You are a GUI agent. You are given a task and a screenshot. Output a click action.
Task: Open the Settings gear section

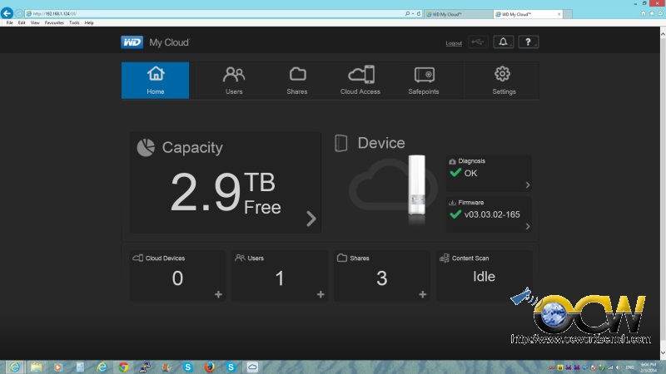[504, 81]
